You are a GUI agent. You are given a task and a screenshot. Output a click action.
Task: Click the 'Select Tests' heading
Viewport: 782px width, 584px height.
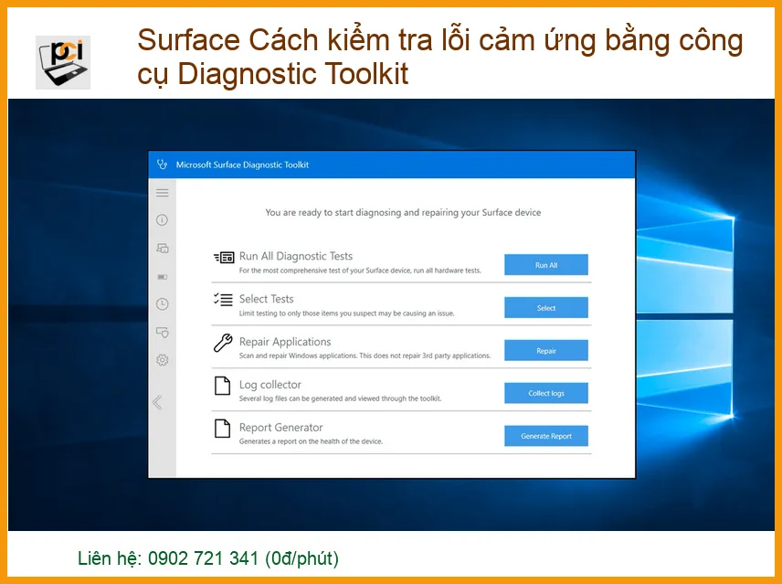pyautogui.click(x=267, y=299)
